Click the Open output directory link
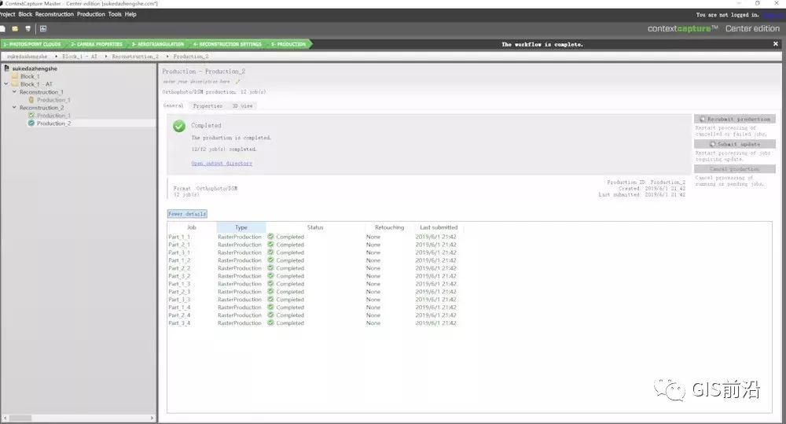The height and width of the screenshot is (424, 786). point(222,164)
